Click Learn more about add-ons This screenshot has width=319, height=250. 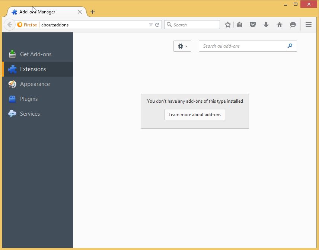(x=195, y=115)
